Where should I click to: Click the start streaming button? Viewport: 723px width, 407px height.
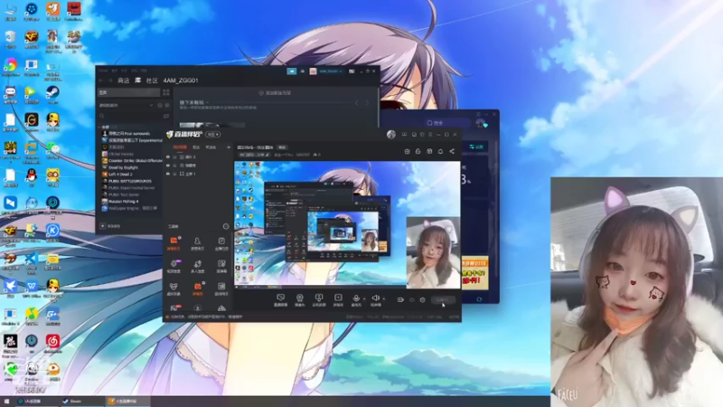pos(443,300)
